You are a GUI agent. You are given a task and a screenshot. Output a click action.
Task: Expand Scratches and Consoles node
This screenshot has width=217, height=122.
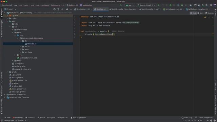pos(4,97)
